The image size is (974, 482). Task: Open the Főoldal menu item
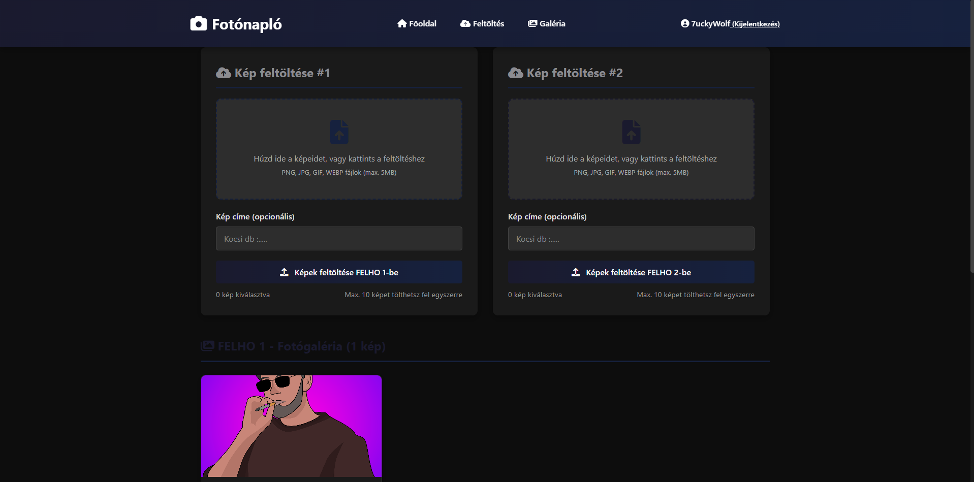pos(417,23)
